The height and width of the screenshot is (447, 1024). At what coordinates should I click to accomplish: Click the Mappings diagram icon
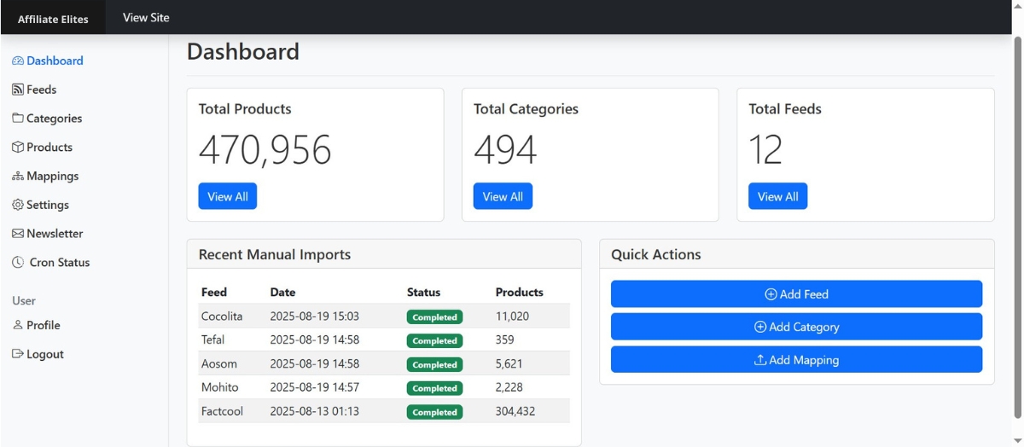click(18, 177)
